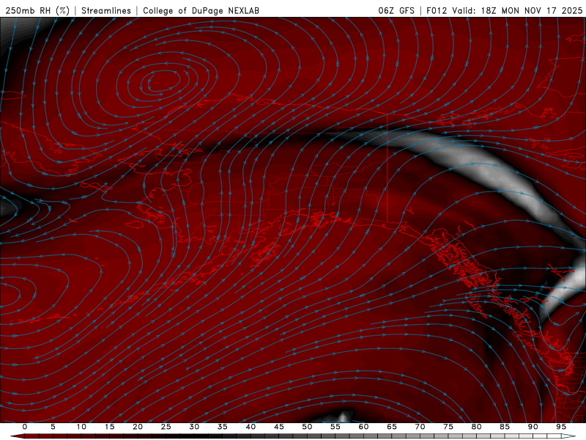Click the colorbar label "90"
The width and height of the screenshot is (586, 440).
[533, 427]
